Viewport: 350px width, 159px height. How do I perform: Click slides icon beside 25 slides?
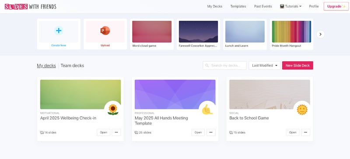tap(136, 132)
